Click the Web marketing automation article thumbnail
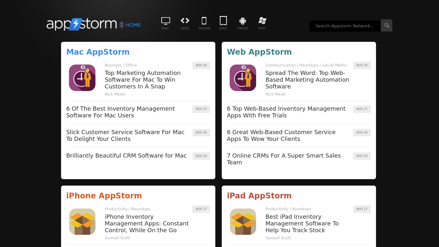439x247 pixels. tap(243, 78)
